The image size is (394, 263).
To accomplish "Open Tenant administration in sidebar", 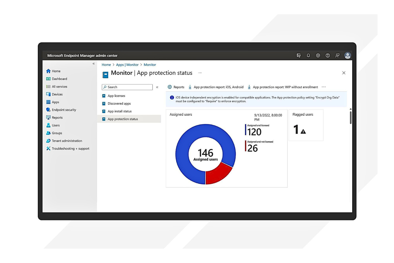I will coord(67,141).
